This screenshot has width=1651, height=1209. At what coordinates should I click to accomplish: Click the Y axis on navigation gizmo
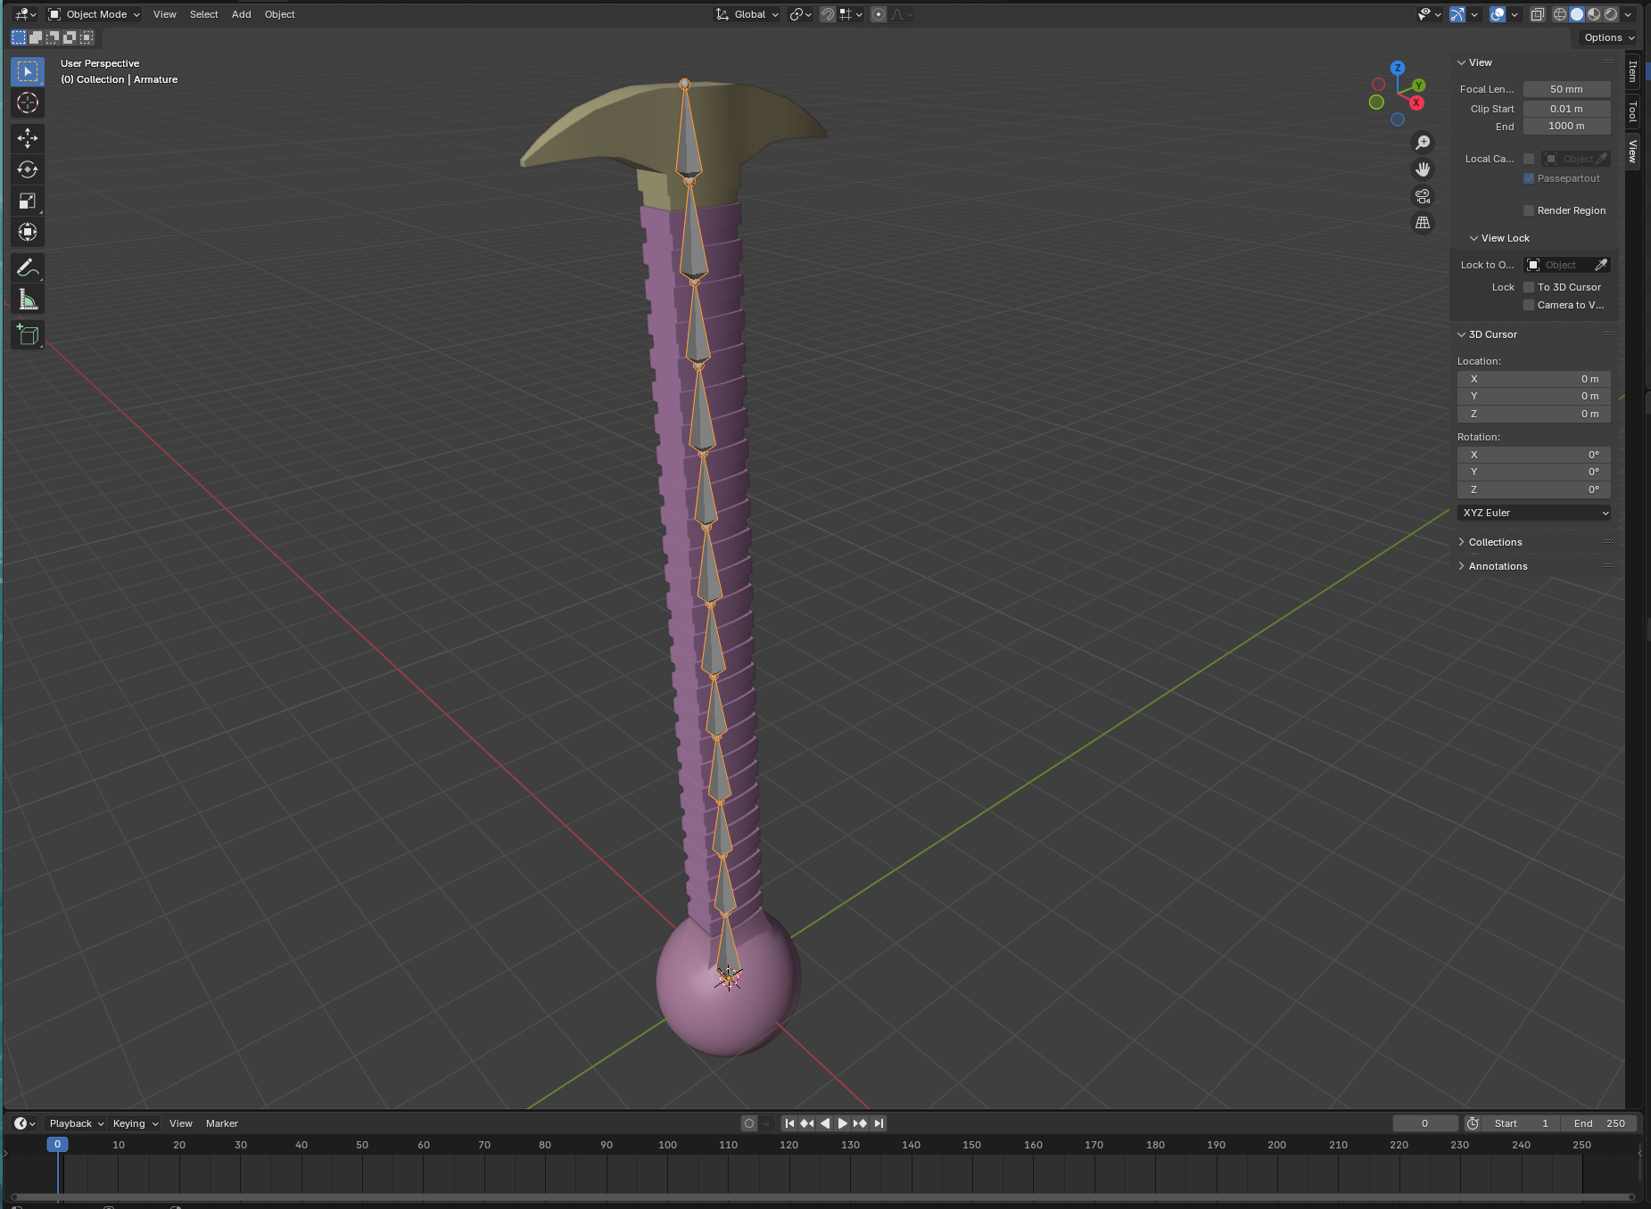(1418, 86)
